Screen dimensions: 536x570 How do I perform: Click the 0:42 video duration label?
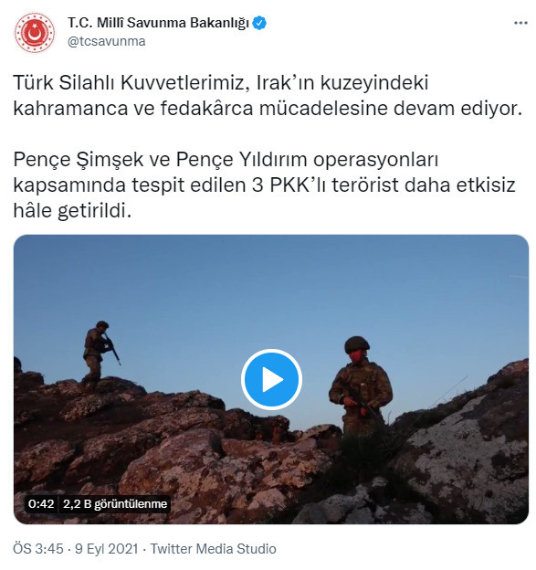click(x=41, y=504)
